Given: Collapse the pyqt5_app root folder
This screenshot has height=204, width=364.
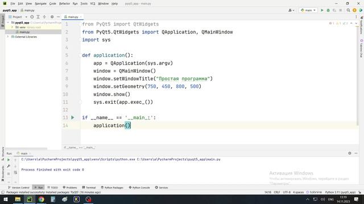Looking at the screenshot, I should point(8,23).
